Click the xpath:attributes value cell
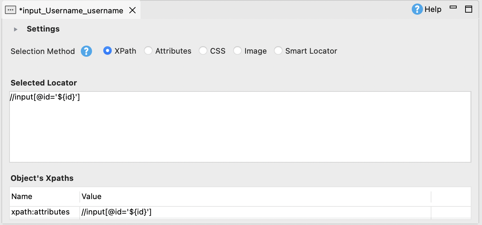Image resolution: width=482 pixels, height=225 pixels. point(117,212)
